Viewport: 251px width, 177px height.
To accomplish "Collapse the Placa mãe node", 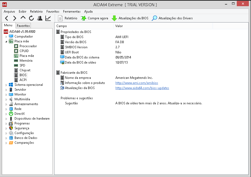I will (x=6, y=41).
